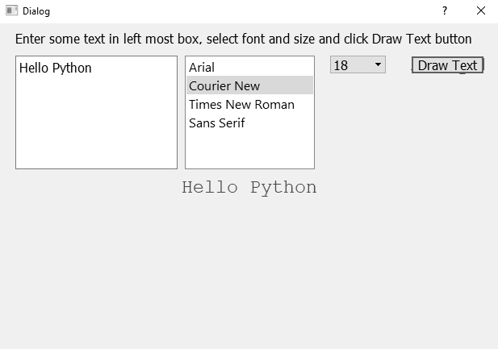Expand the font size dropdown arrow
The height and width of the screenshot is (349, 498).
[x=378, y=64]
